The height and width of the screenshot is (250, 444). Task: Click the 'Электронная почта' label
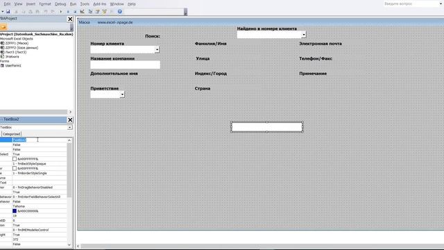(321, 44)
